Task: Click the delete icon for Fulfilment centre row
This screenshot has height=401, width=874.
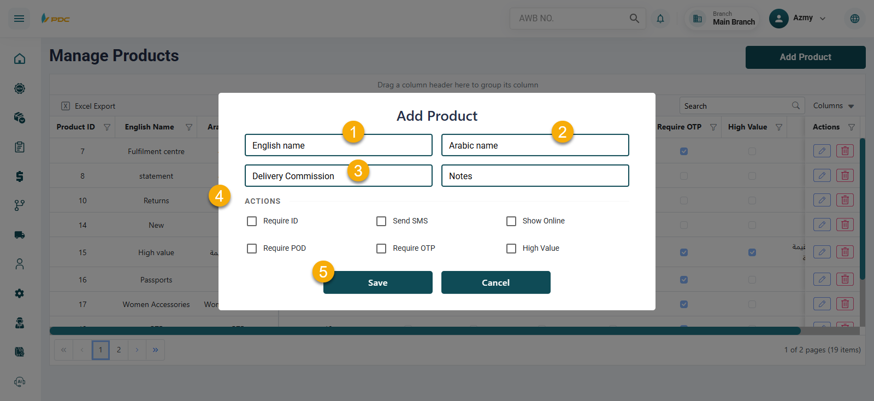Action: pos(845,151)
